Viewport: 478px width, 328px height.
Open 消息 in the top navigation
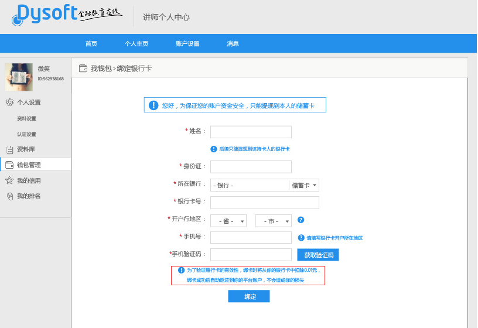233,43
